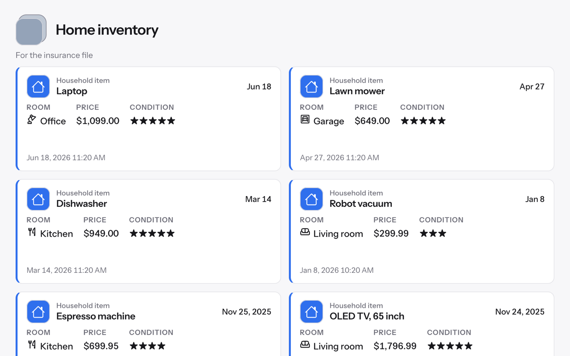This screenshot has height=356, width=570.
Task: Click the Home inventory app logo
Action: 31,30
